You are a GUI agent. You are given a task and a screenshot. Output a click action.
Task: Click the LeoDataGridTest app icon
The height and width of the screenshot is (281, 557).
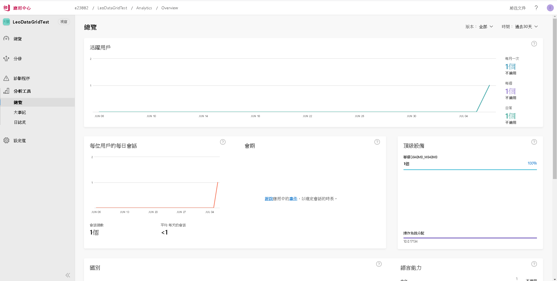pos(6,22)
